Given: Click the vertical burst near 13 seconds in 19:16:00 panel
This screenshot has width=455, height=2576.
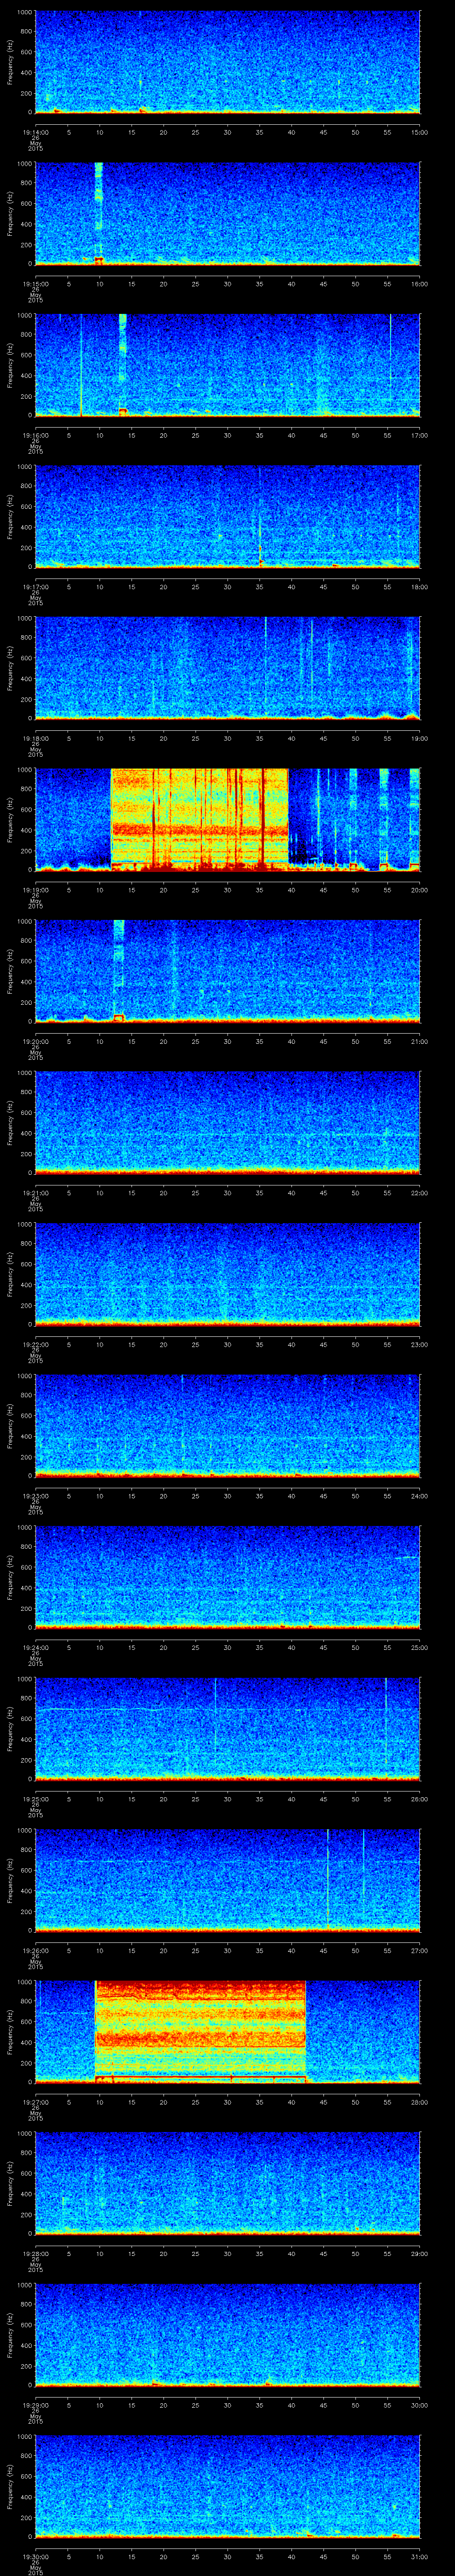Looking at the screenshot, I should pos(123,365).
